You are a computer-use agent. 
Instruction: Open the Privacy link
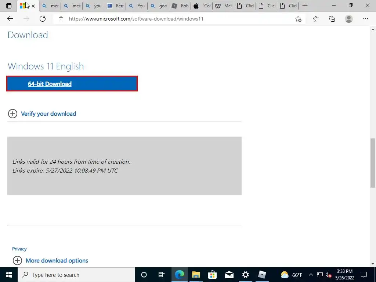[19, 249]
